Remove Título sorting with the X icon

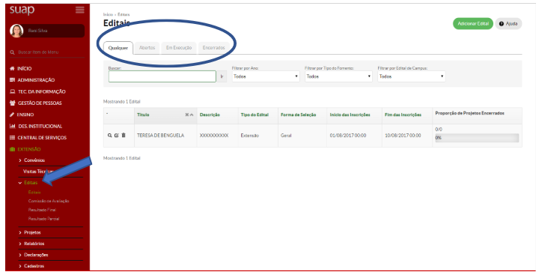pyautogui.click(x=187, y=115)
